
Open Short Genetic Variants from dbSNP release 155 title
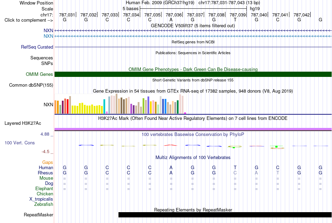(193, 80)
